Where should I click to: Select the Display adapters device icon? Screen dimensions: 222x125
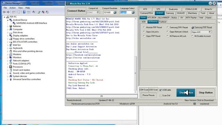click(11, 35)
